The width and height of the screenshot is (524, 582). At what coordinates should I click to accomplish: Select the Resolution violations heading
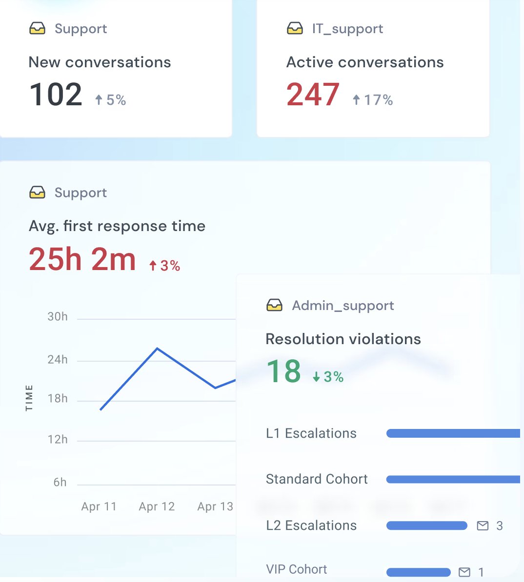coord(343,339)
